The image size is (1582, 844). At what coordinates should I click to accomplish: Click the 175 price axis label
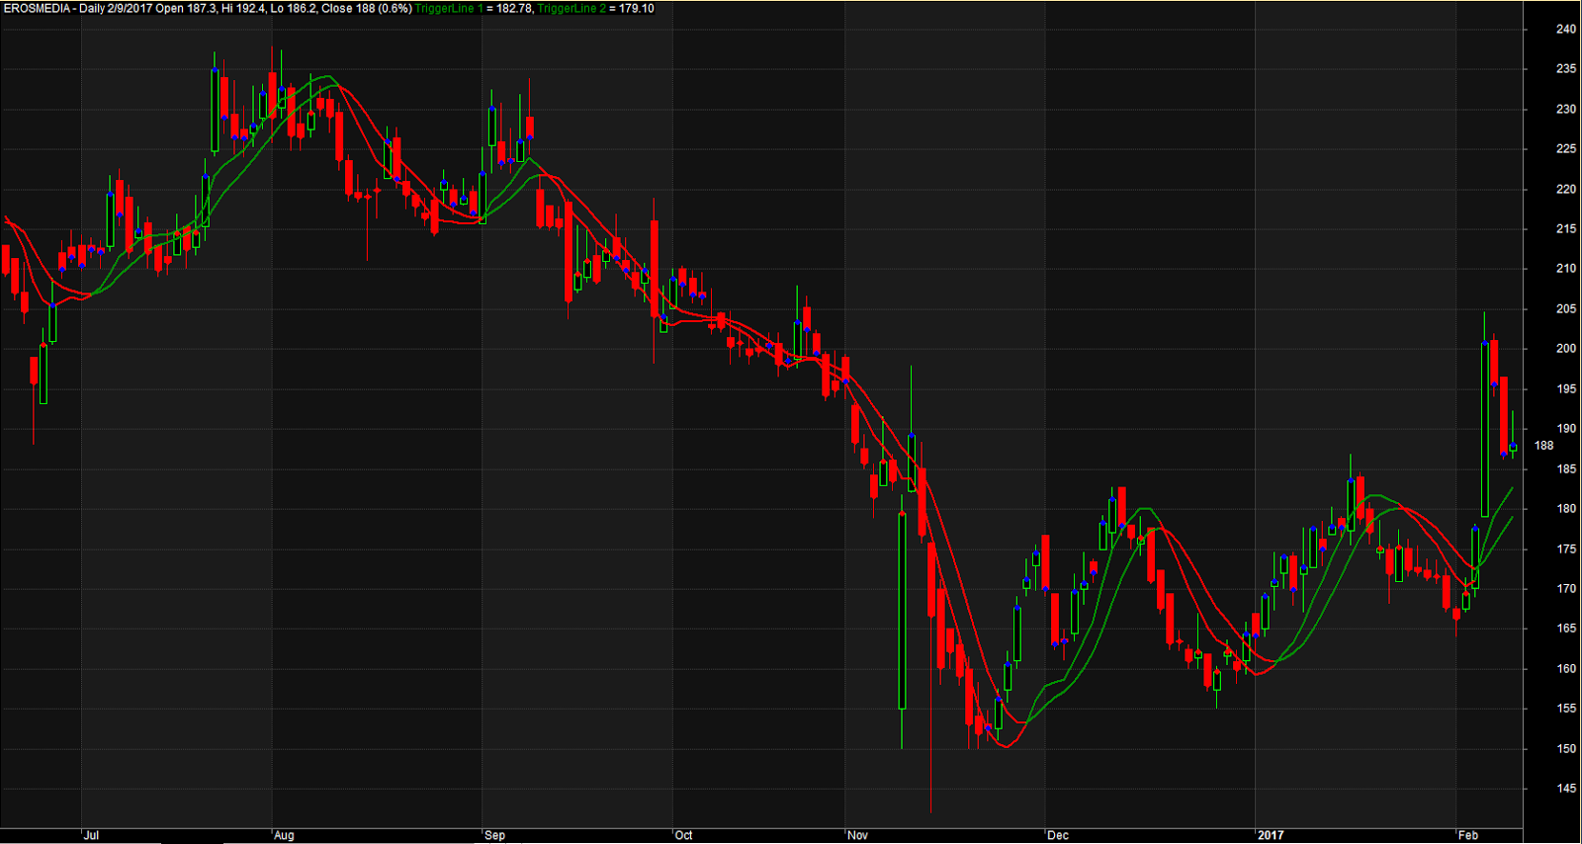coord(1566,549)
